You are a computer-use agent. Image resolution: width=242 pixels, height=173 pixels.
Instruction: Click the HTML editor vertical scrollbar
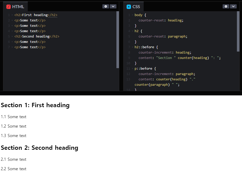[118, 40]
